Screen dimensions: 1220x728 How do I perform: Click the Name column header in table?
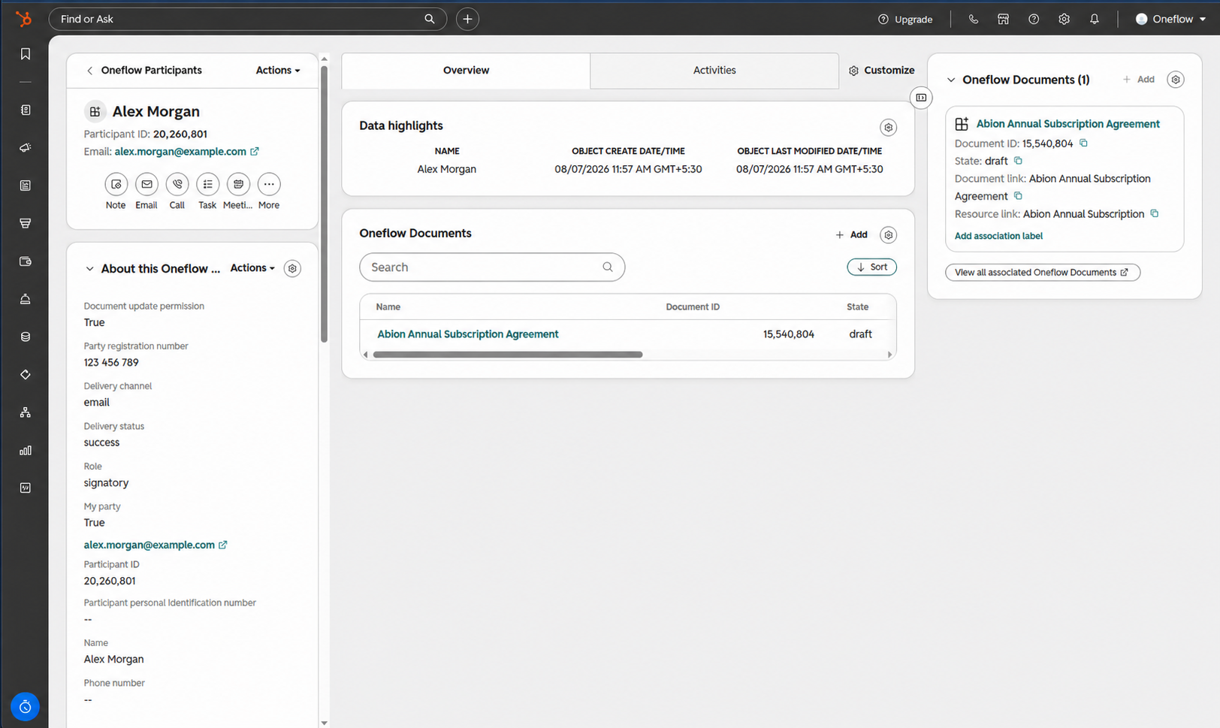[388, 307]
